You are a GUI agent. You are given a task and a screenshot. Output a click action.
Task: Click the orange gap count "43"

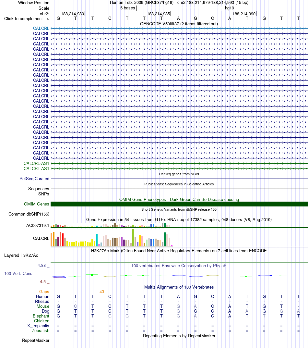pyautogui.click(x=102, y=292)
